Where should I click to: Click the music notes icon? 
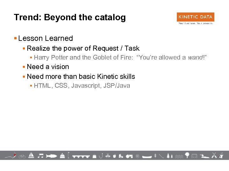(40, 155)
